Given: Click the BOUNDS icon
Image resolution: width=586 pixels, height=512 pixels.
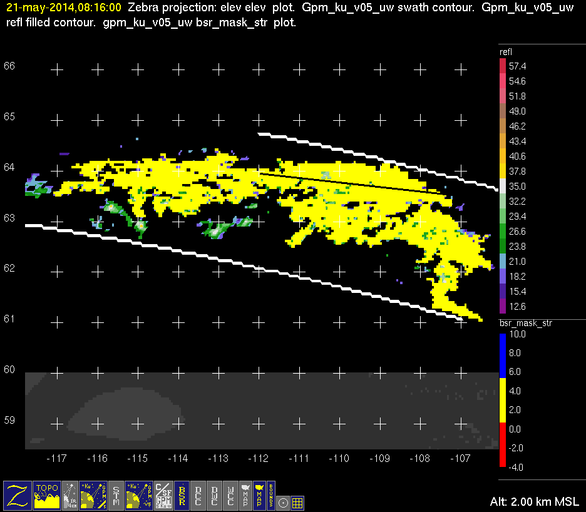Looking at the screenshot, I should tap(271, 494).
